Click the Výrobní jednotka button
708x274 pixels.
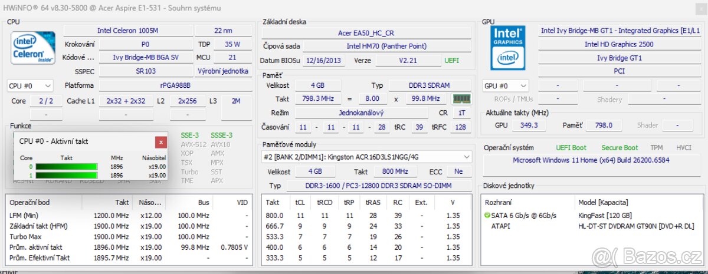pyautogui.click(x=223, y=71)
